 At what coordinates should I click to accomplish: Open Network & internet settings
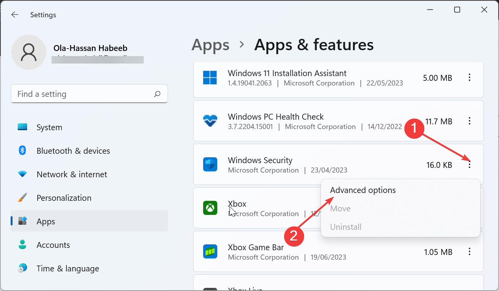[90, 175]
